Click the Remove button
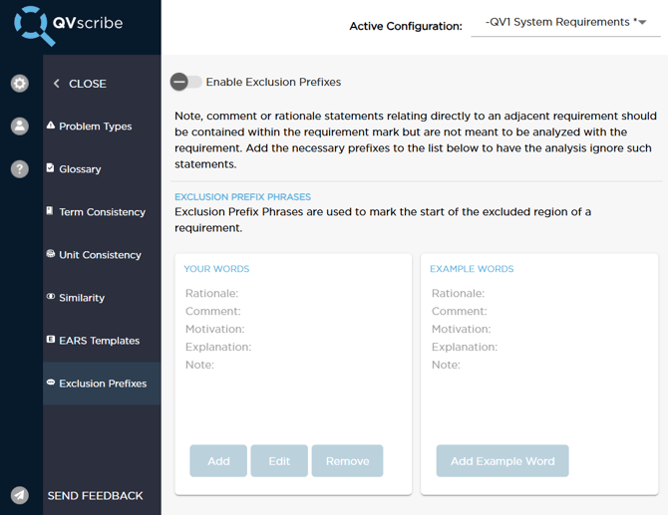The image size is (668, 515). (x=347, y=461)
